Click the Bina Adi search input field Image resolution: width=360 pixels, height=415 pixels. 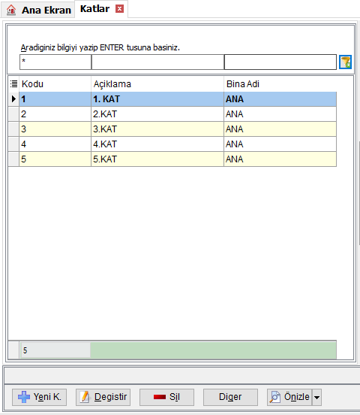[x=280, y=62]
